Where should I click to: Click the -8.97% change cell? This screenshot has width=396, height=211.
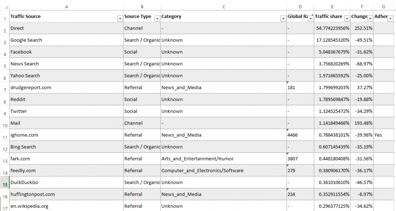[x=362, y=194]
